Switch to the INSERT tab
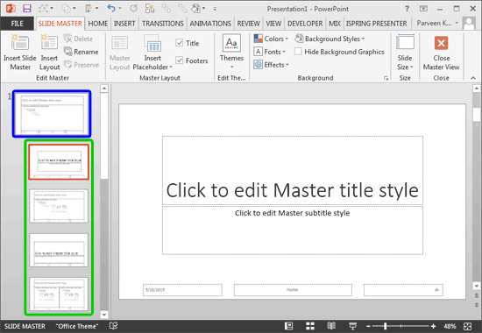This screenshot has height=333, width=482. pos(124,24)
